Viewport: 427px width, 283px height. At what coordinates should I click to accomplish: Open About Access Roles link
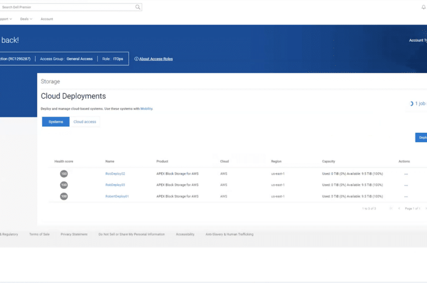156,59
